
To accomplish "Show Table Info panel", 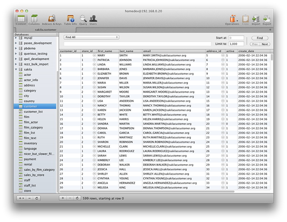I will [70, 19].
